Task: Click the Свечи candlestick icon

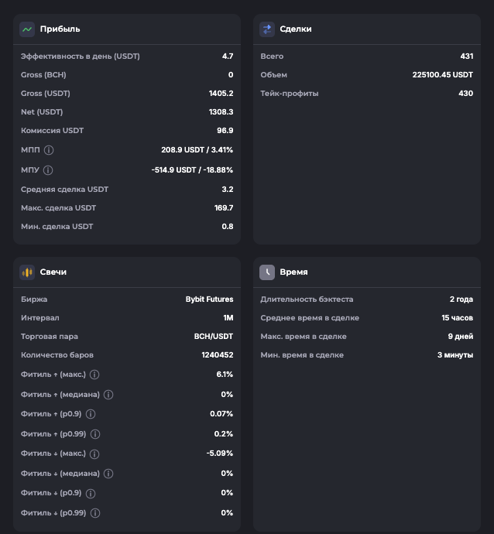Action: tap(27, 272)
